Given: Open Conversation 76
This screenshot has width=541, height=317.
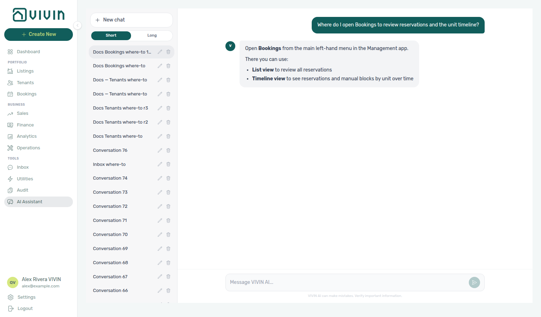Looking at the screenshot, I should [x=110, y=150].
